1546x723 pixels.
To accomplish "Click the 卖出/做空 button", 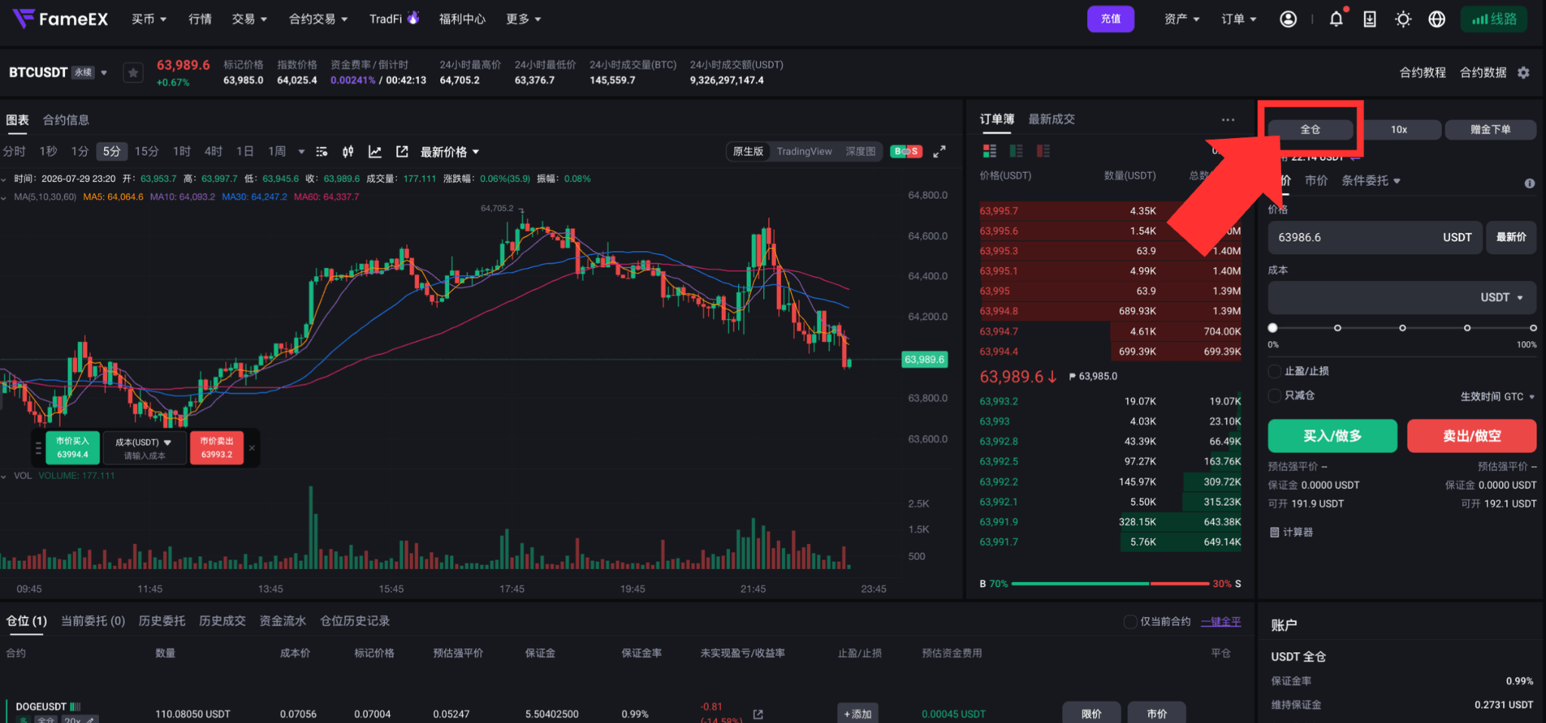I will point(1472,436).
